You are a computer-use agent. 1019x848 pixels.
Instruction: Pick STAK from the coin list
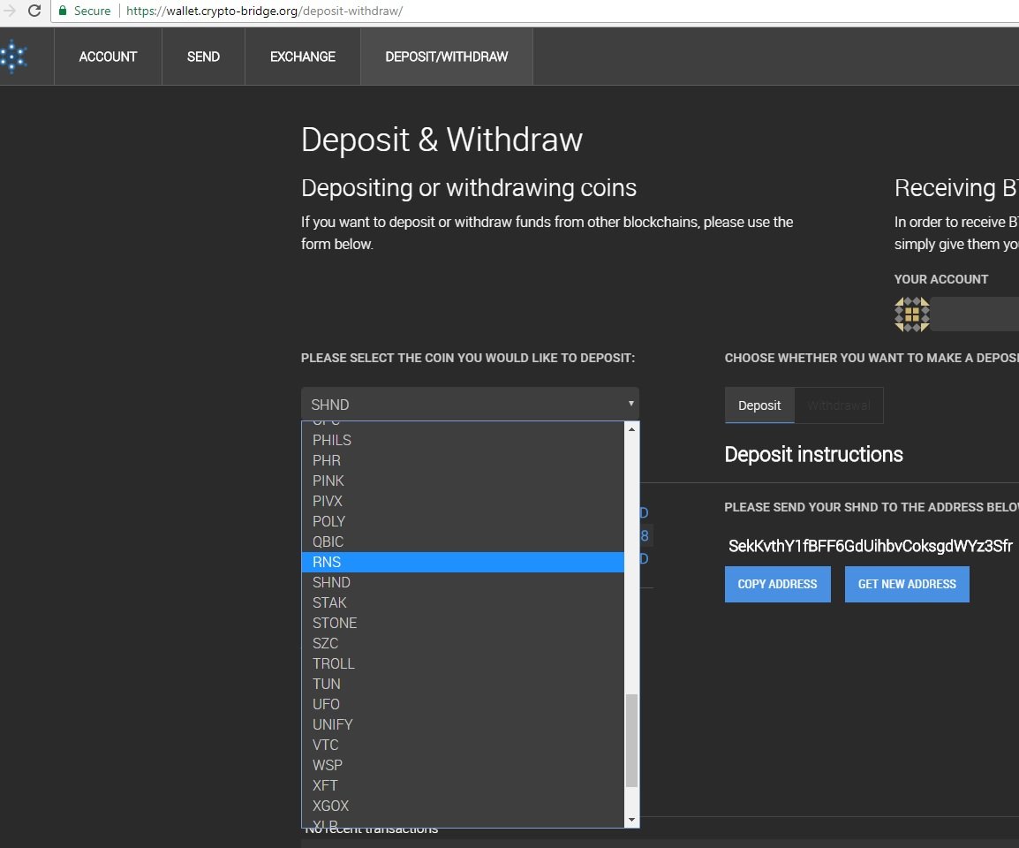click(463, 602)
